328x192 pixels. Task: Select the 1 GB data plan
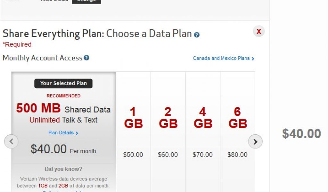tap(133, 118)
